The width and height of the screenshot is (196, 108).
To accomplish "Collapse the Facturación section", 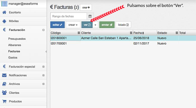I will point(43,30).
